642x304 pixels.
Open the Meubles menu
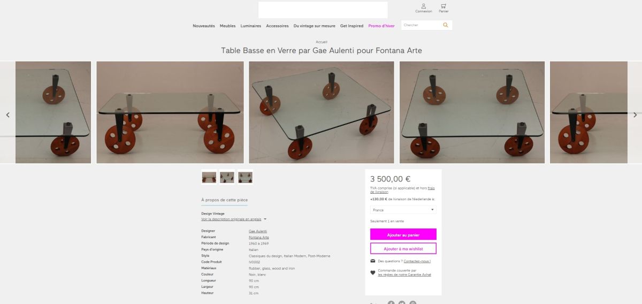click(227, 26)
